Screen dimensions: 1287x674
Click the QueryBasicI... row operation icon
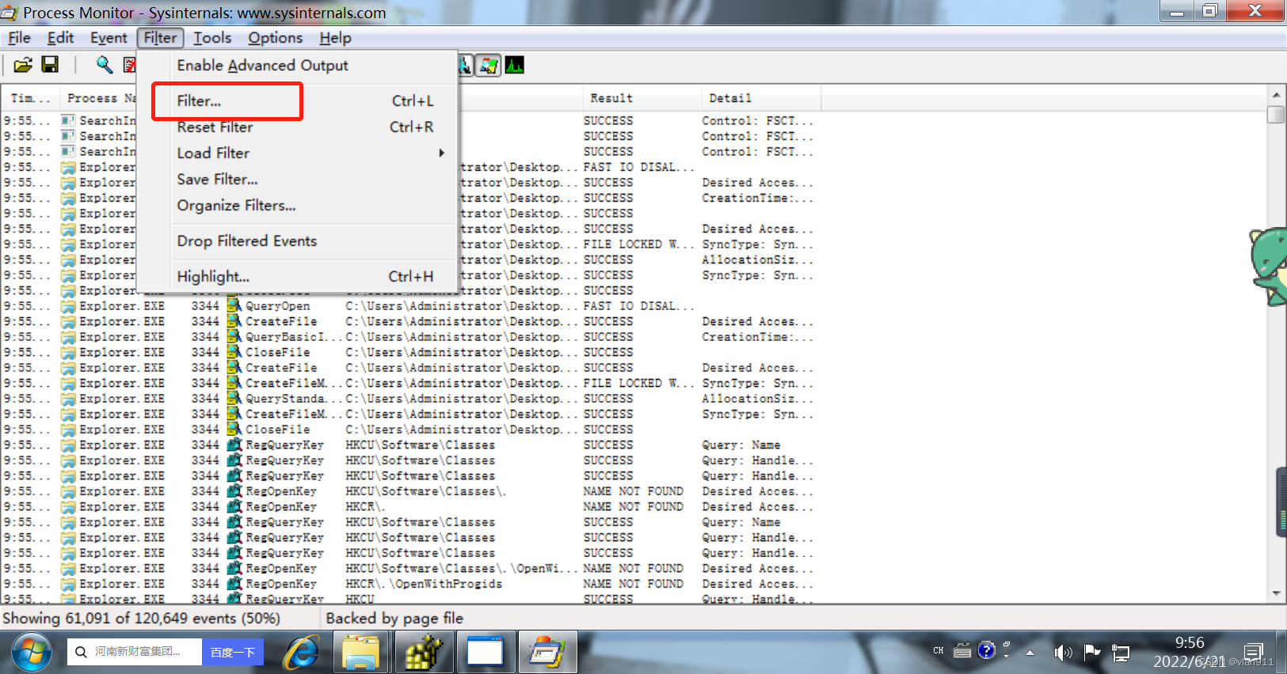(234, 336)
